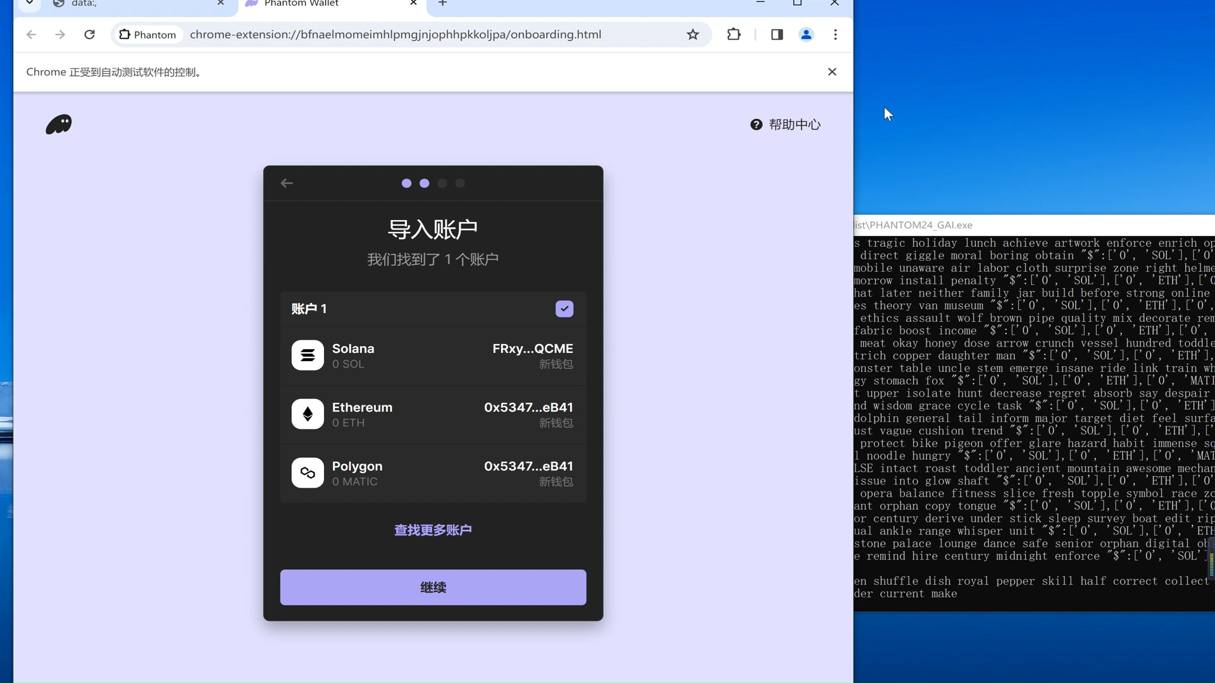Open the 帮助中心 help center link
Image resolution: width=1215 pixels, height=683 pixels.
click(x=785, y=125)
